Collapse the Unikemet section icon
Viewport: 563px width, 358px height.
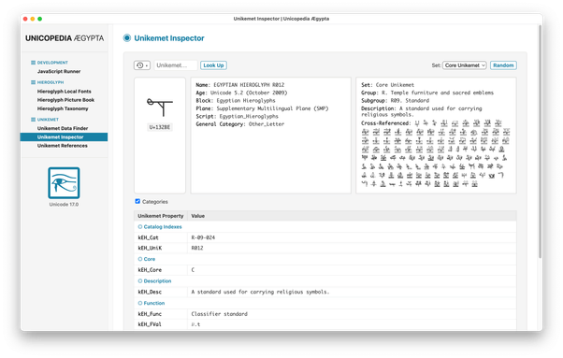pos(33,120)
